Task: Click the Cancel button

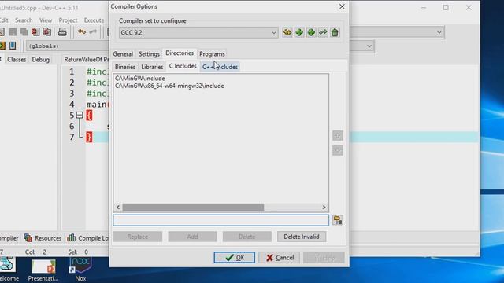Action: point(280,257)
